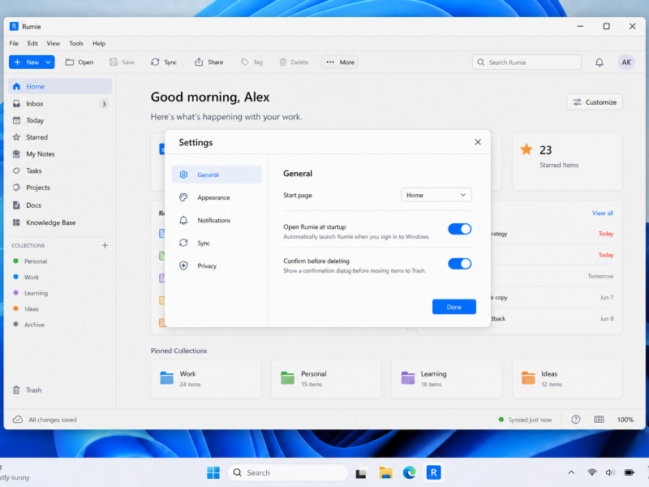Viewport: 649px width, 487px height.
Task: Click the View all link
Action: 602,213
